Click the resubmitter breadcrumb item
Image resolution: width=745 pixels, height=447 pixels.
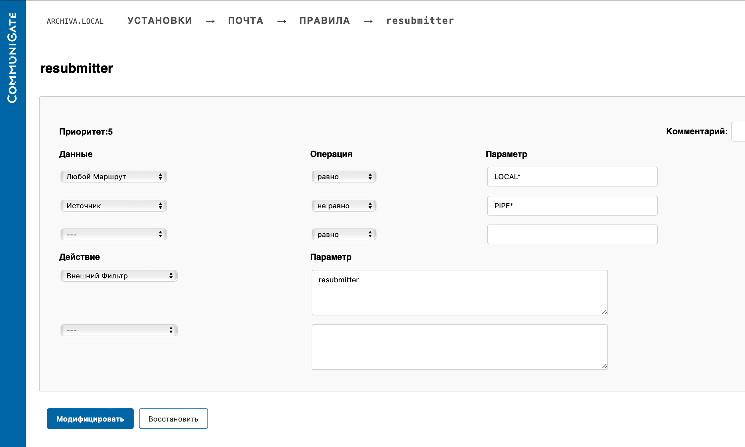tap(420, 20)
